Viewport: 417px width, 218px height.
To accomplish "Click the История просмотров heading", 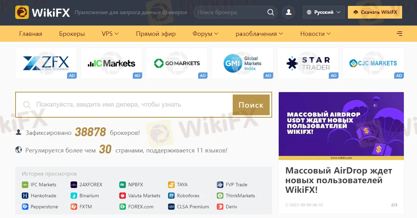I will coord(49,174).
